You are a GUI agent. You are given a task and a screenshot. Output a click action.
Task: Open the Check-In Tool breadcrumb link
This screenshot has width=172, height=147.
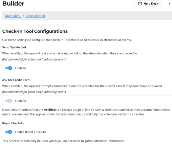coord(35,16)
